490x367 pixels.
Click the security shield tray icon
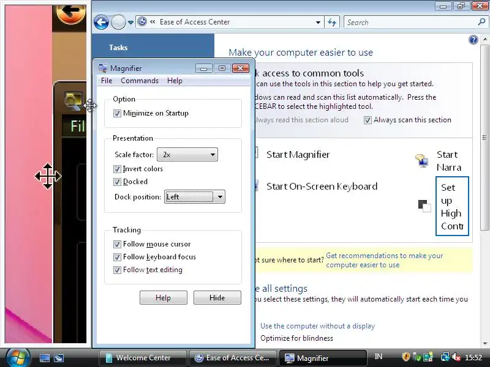[405, 357]
